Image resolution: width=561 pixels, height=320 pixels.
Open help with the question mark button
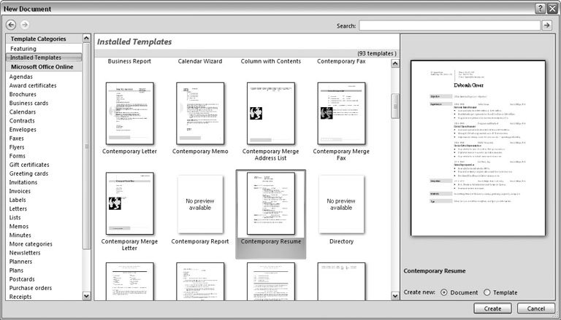click(x=540, y=9)
